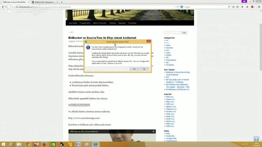Open the Genel category link

pos(168,45)
